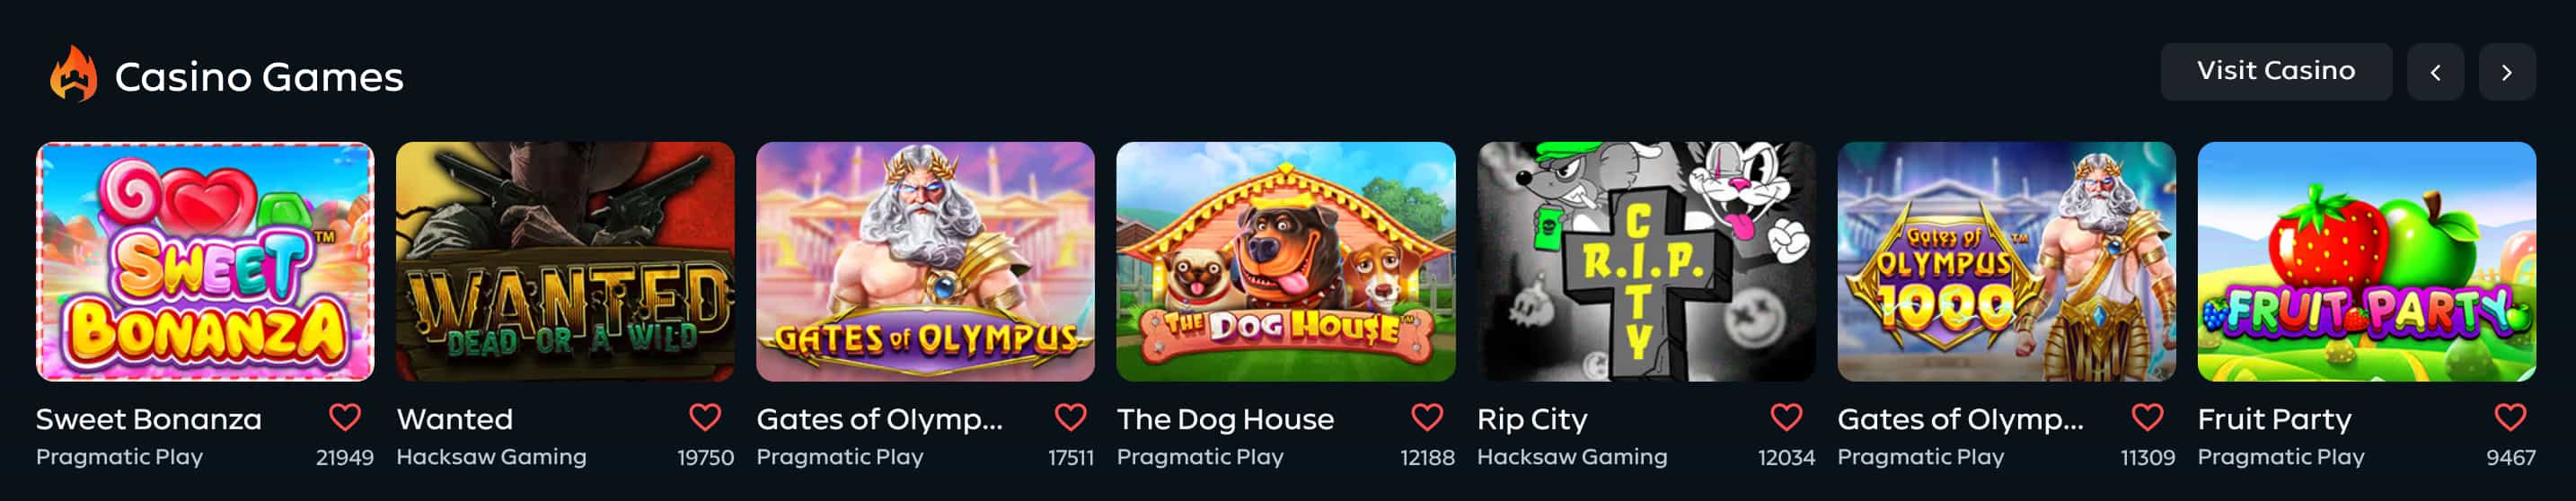Image resolution: width=2576 pixels, height=501 pixels.
Task: Open The Dog House game image
Action: click(1286, 261)
